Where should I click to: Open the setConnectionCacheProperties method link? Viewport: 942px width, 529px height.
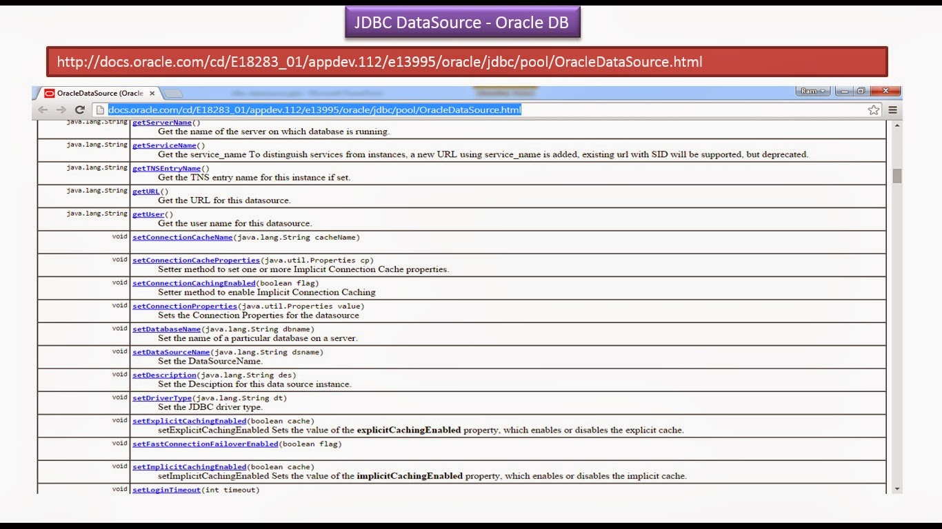click(x=196, y=260)
